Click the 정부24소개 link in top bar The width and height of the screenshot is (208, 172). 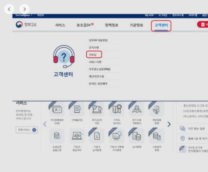point(178,15)
